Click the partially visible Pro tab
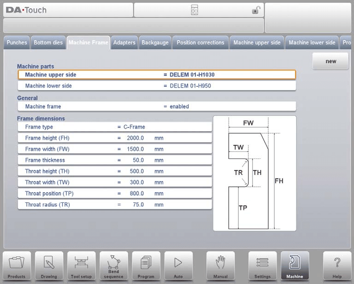 [346, 42]
